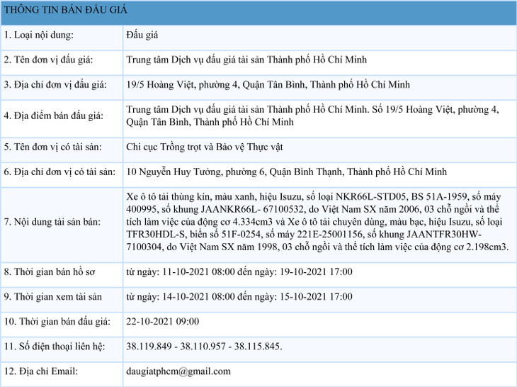Click the 'Đấu giá' value cell
Viewport: 517px width, 387px height.
point(141,35)
